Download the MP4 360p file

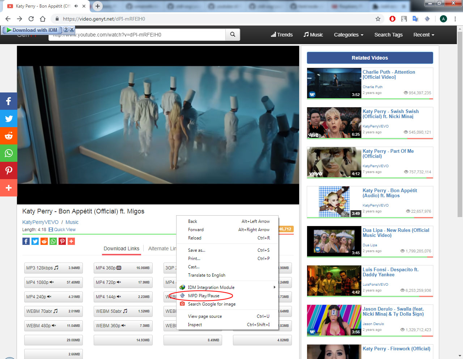pyautogui.click(x=123, y=268)
